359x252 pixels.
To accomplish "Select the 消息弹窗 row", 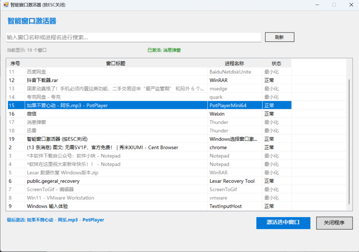I will (150, 122).
